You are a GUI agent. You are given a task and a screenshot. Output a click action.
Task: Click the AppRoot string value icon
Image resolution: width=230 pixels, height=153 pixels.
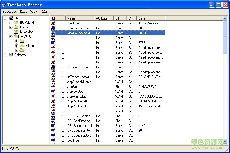point(53,87)
